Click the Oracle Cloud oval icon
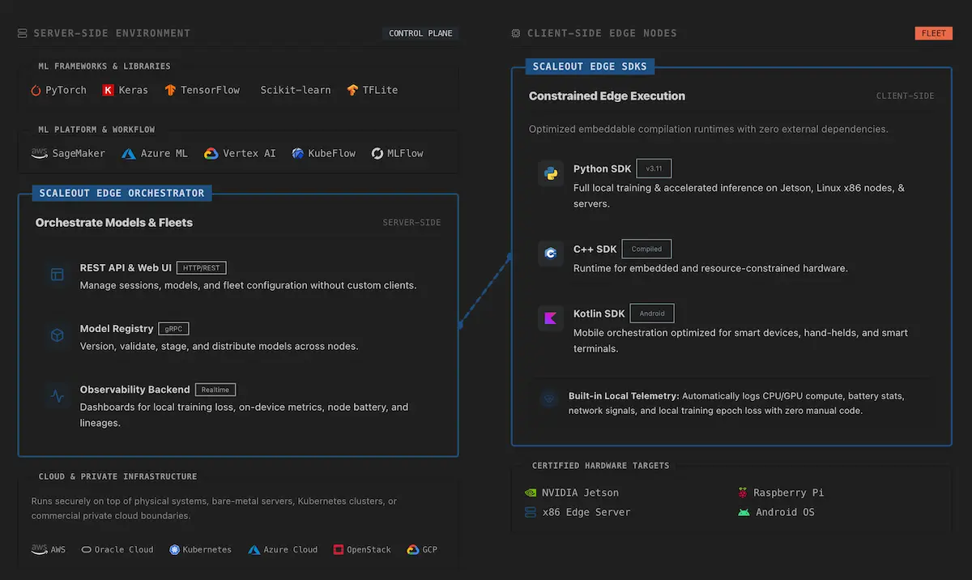This screenshot has width=972, height=580. point(86,549)
